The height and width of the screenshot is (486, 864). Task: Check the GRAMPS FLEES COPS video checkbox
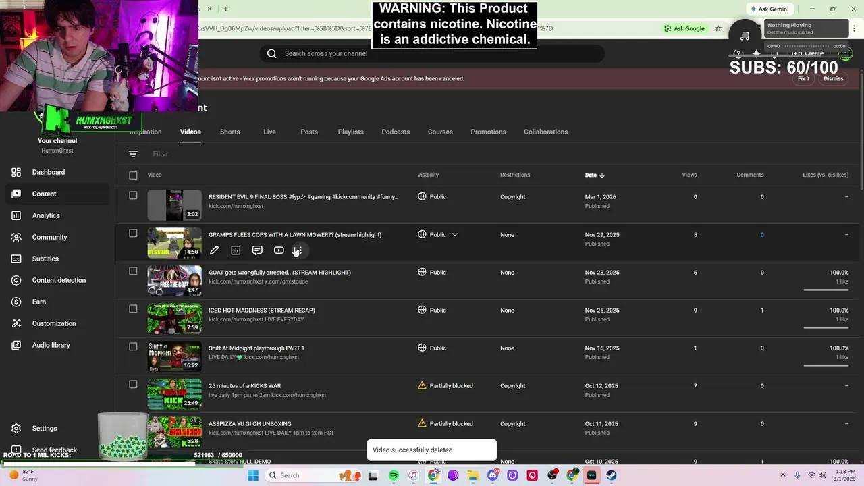pyautogui.click(x=133, y=234)
